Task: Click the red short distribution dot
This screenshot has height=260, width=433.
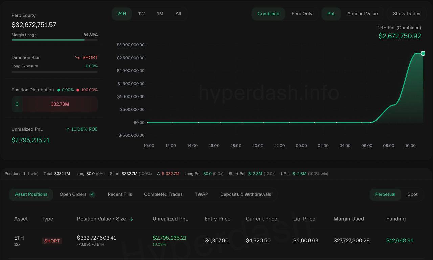Action: click(x=78, y=90)
